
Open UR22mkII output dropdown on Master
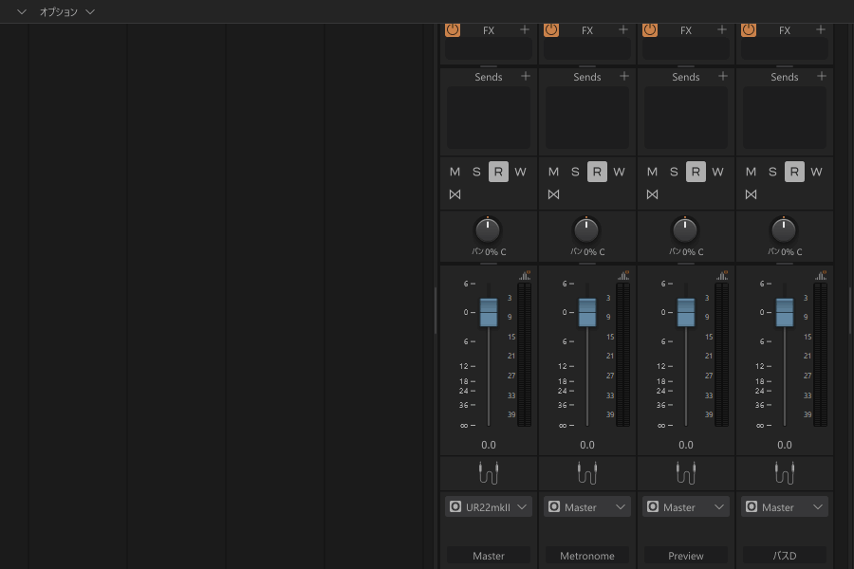[x=489, y=507]
